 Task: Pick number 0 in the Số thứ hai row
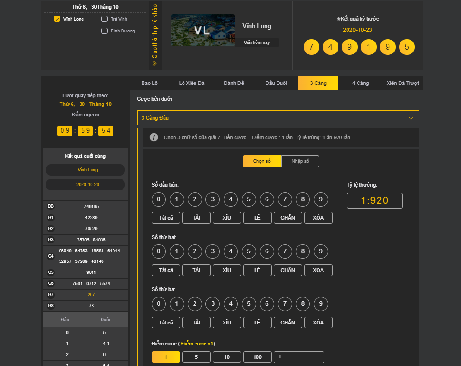[159, 251]
